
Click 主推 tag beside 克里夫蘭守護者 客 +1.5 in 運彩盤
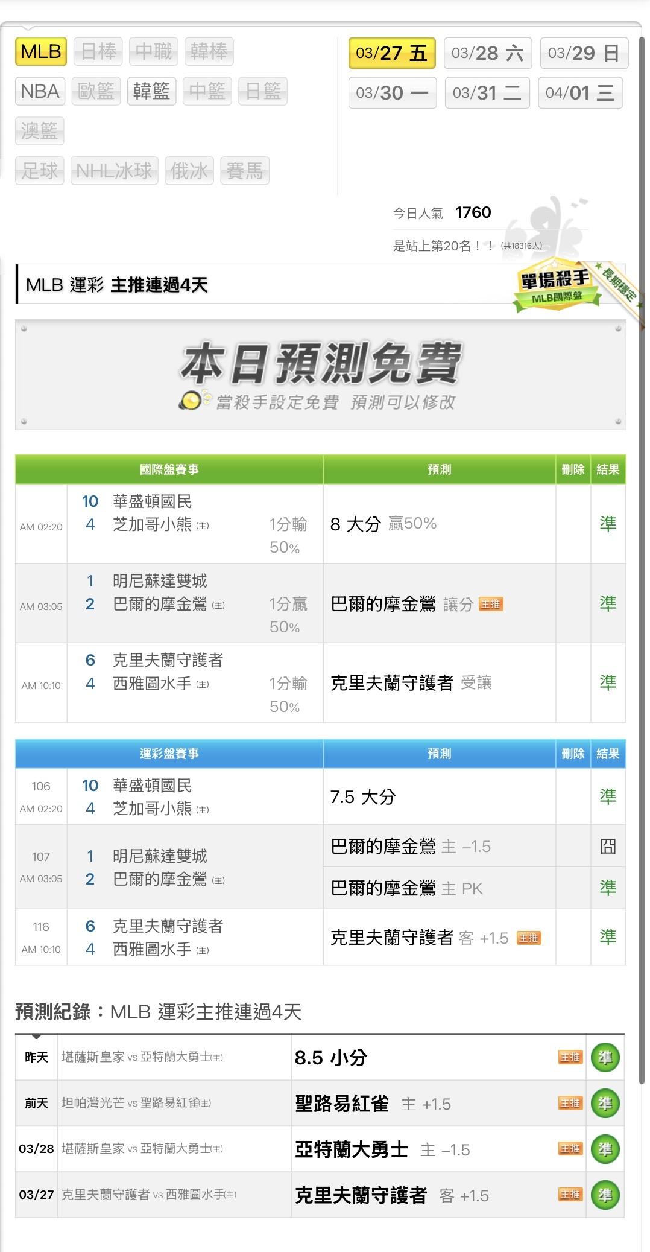click(x=529, y=938)
